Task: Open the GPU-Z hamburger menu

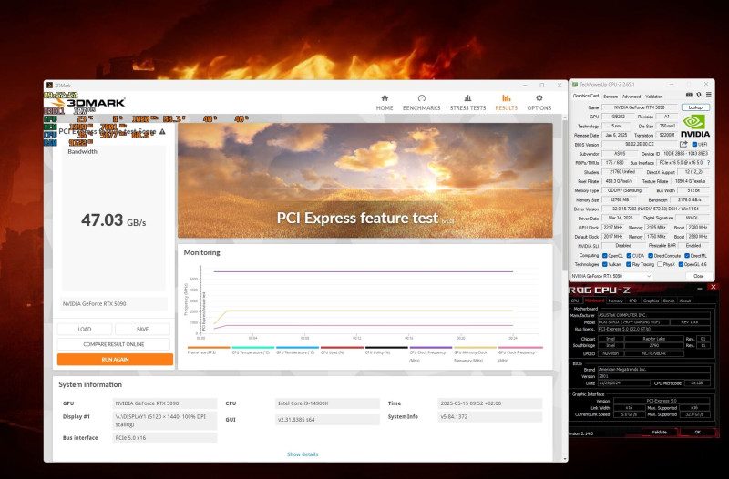Action: coord(708,95)
